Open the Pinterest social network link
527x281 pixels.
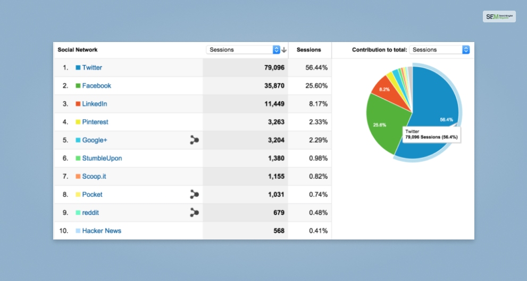[x=95, y=122]
